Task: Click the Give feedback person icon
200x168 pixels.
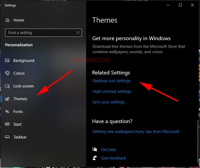Action: tap(95, 158)
